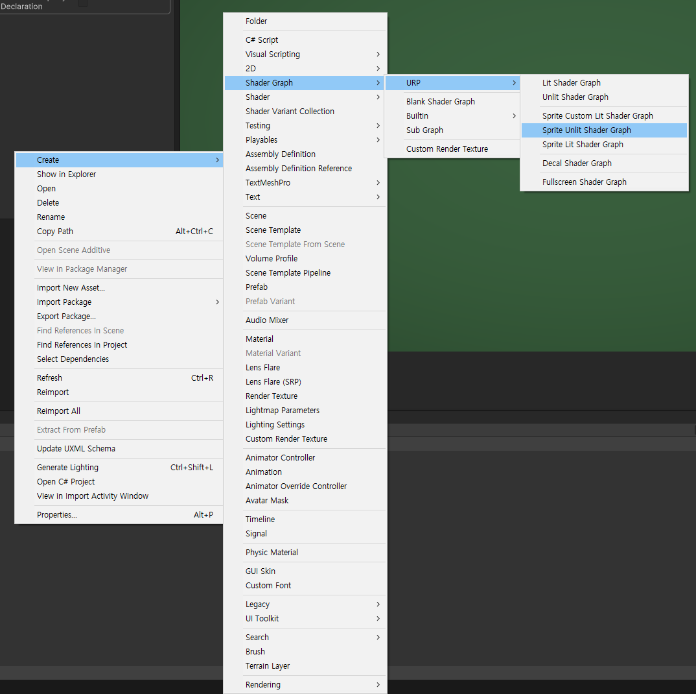Create a new Scene
696x694 pixels.
point(305,216)
